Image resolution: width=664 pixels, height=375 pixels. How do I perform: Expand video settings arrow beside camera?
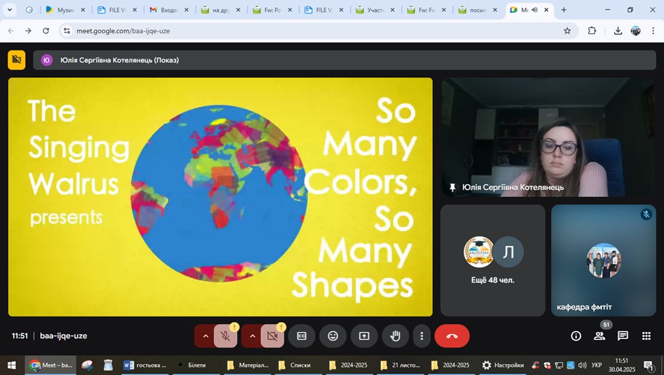pyautogui.click(x=252, y=336)
